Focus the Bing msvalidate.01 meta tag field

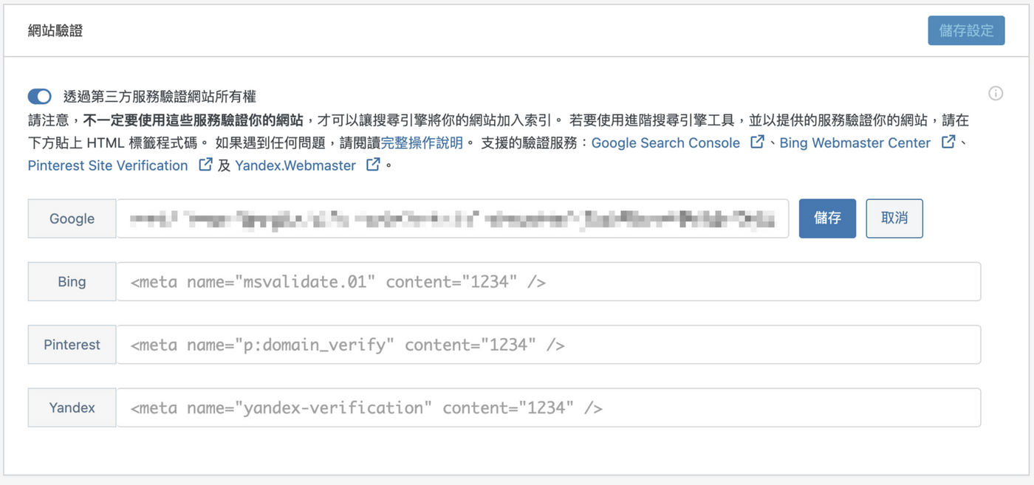548,282
